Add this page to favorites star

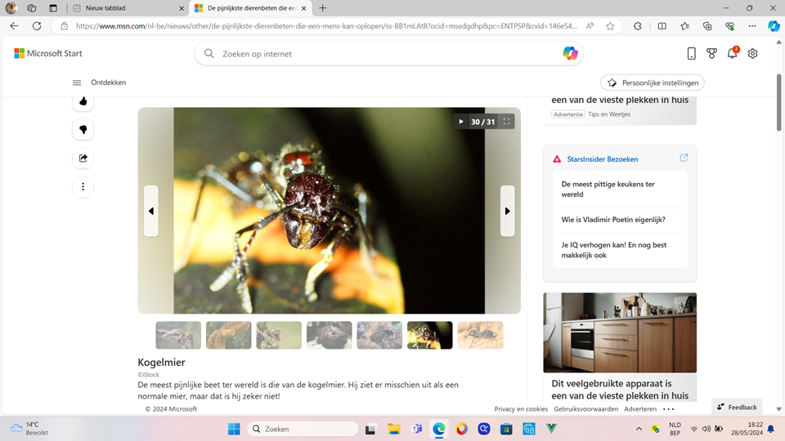[610, 26]
